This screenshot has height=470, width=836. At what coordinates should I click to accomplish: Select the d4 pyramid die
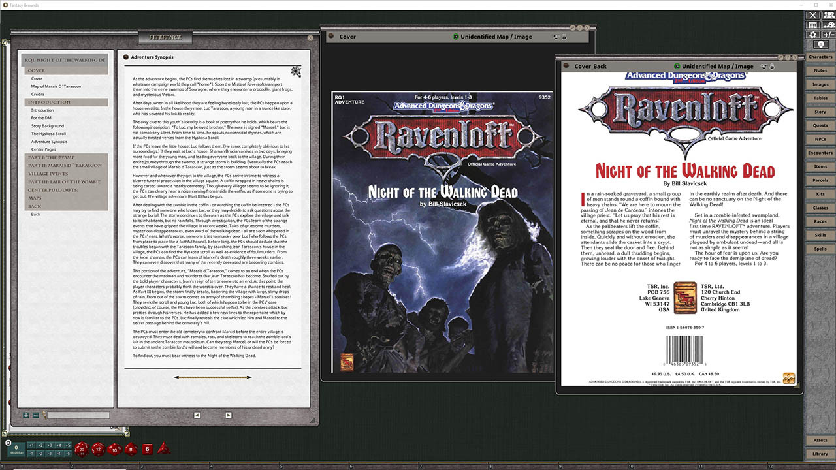[164, 449]
